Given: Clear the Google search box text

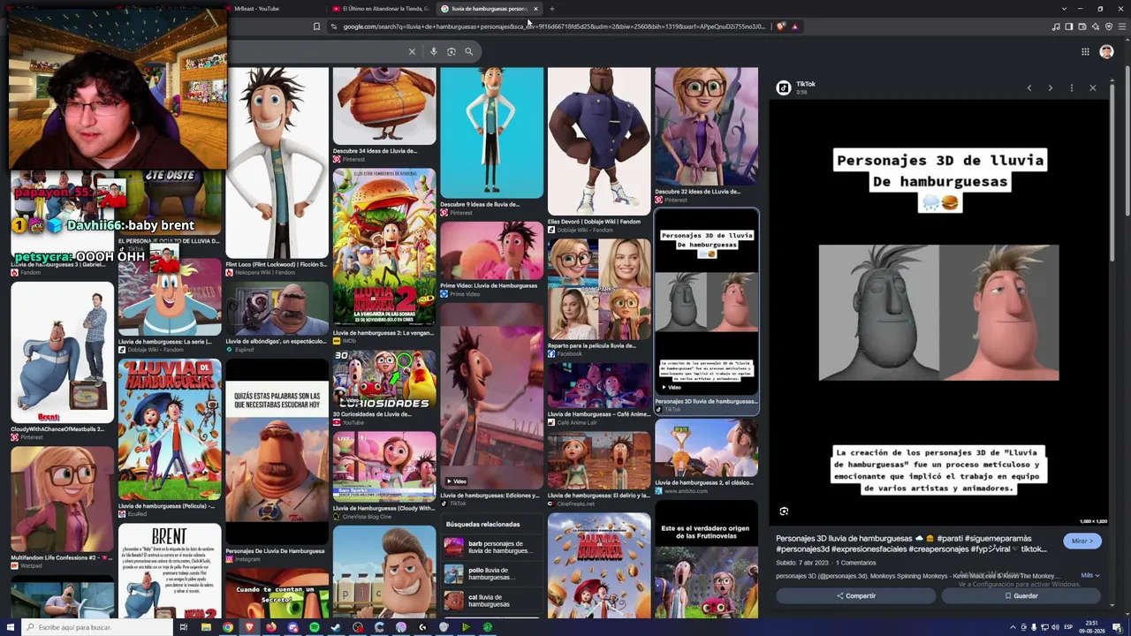Looking at the screenshot, I should tap(412, 51).
